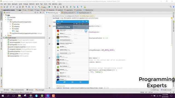Viewport: 175px width, 98px height.
Task: Click the Redo arrow icon
Action: (x=13, y=7)
